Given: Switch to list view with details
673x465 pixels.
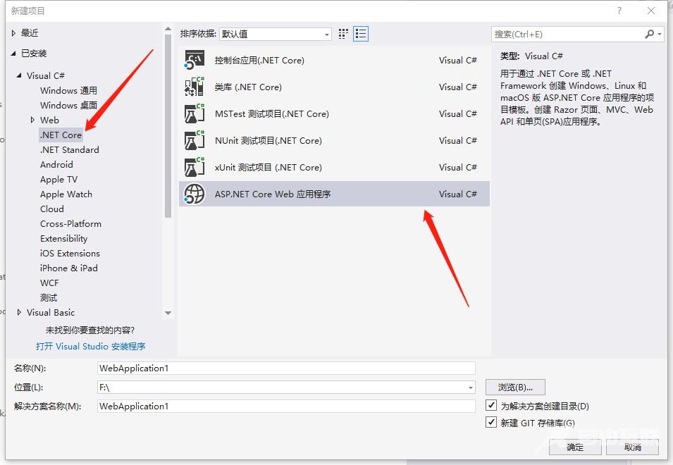Looking at the screenshot, I should point(361,34).
